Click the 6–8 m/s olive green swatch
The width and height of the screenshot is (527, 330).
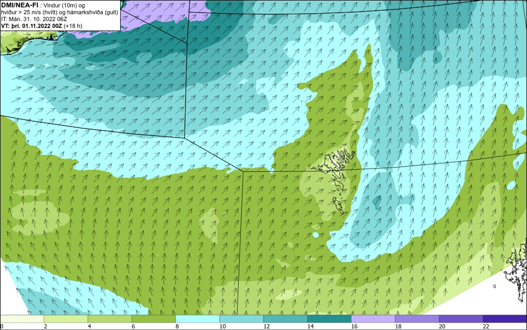[153, 318]
